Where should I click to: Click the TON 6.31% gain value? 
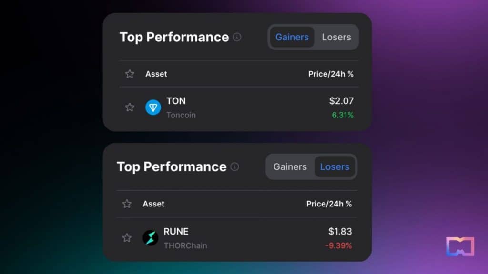[343, 115]
